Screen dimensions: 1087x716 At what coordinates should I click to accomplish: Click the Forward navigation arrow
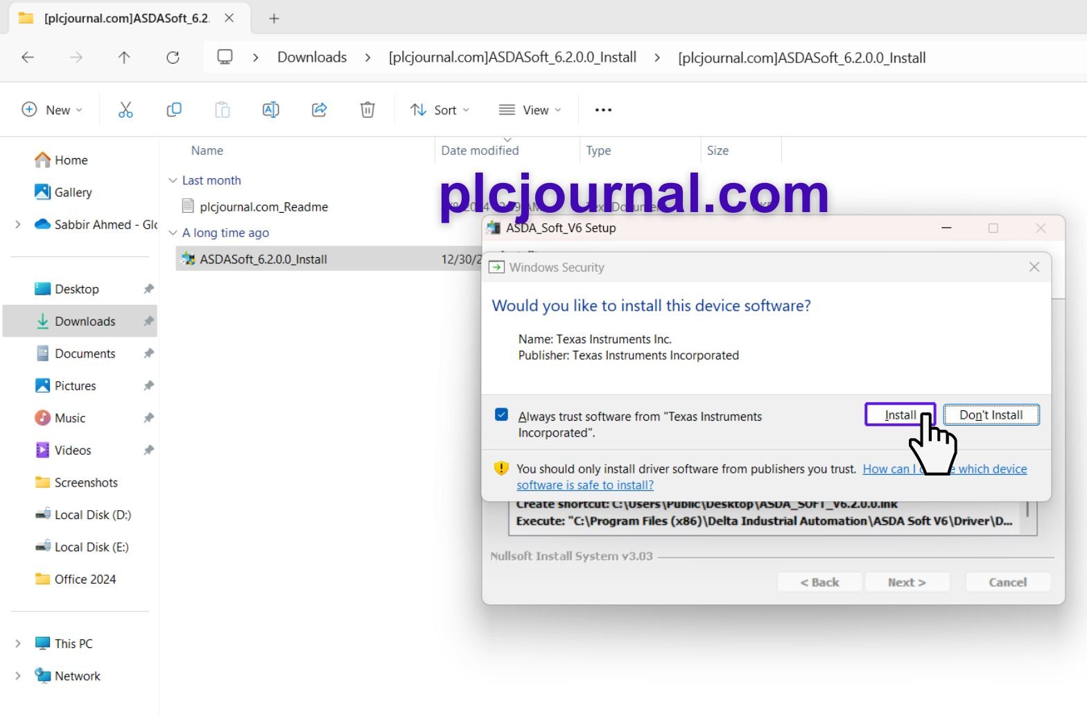point(76,58)
